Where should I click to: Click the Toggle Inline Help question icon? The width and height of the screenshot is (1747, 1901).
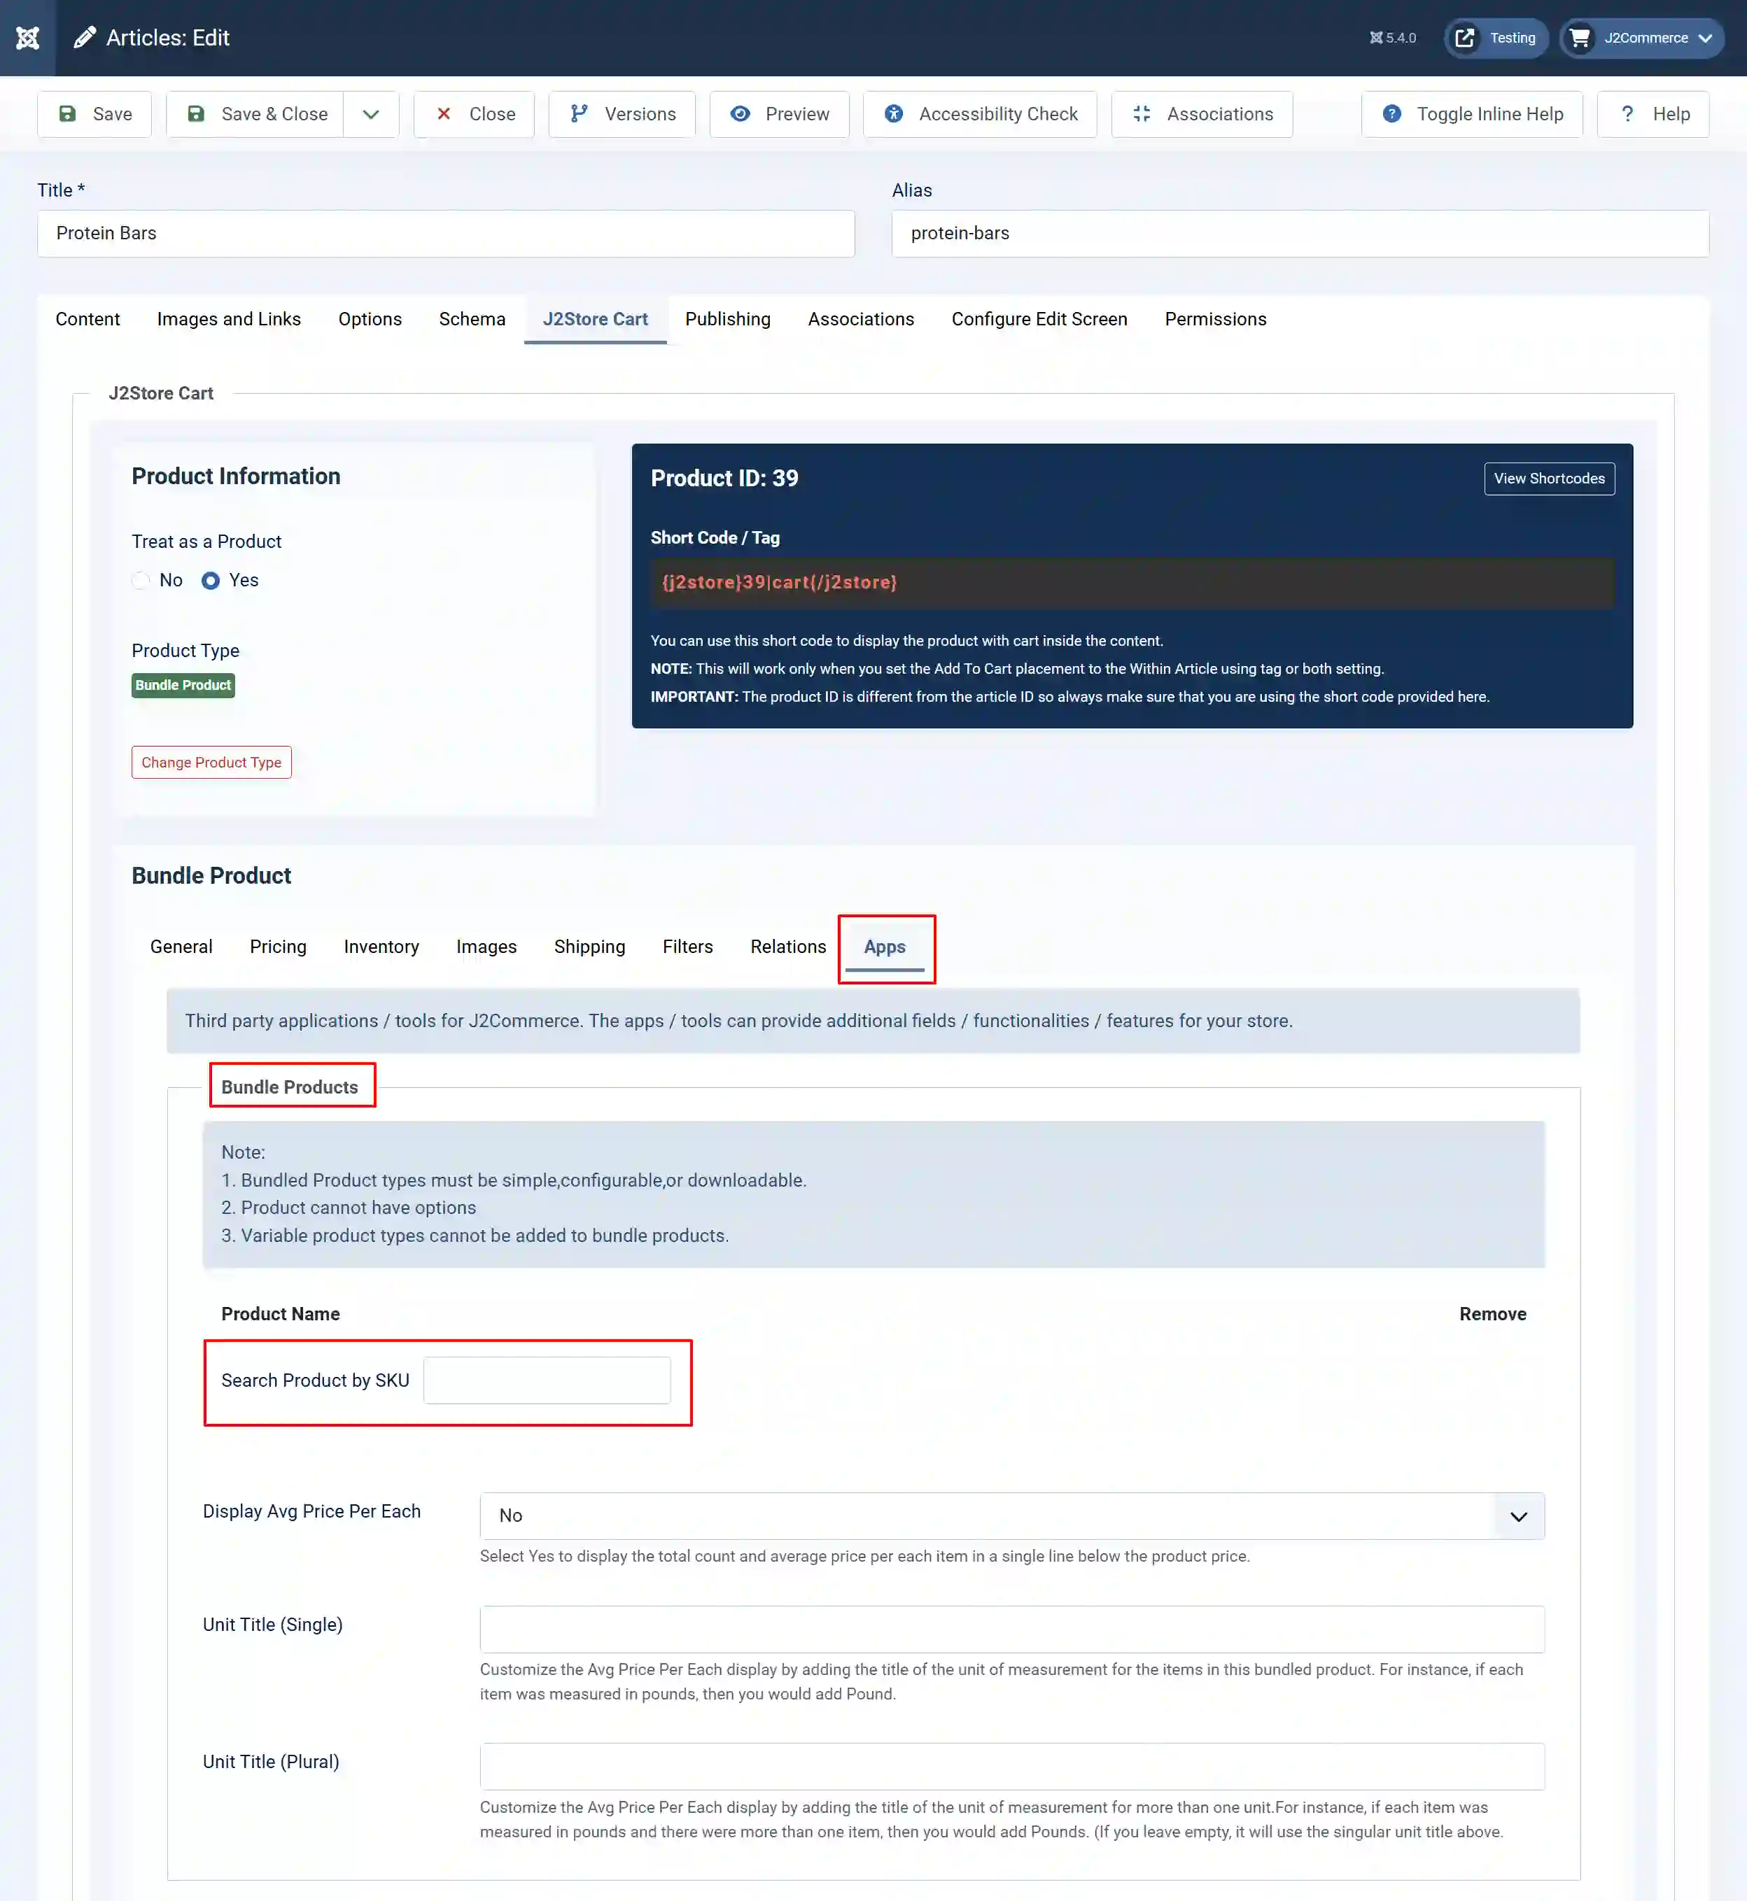point(1391,114)
